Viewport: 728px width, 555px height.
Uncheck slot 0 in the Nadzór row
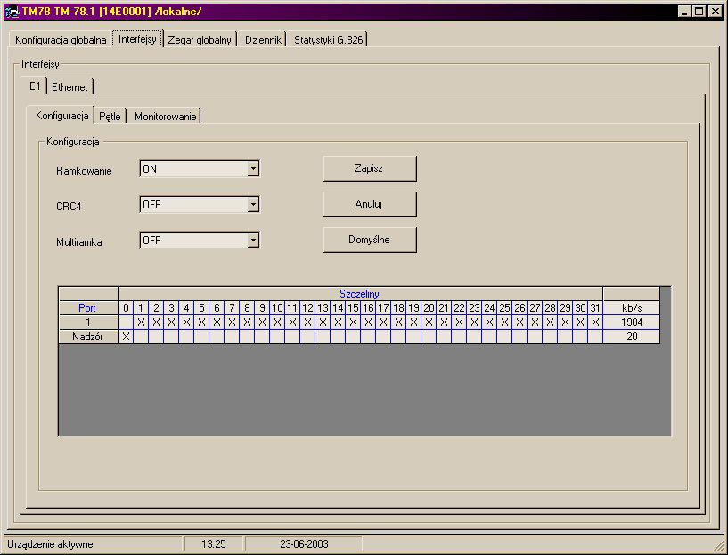tap(126, 337)
